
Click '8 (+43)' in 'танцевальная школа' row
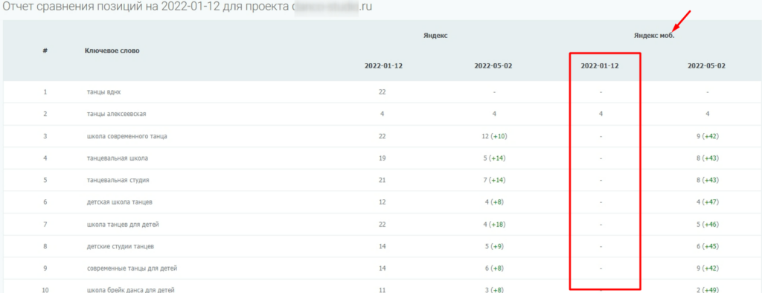click(x=708, y=158)
